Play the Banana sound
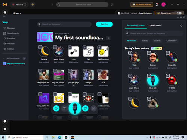187x140 pixels. tap(44, 52)
